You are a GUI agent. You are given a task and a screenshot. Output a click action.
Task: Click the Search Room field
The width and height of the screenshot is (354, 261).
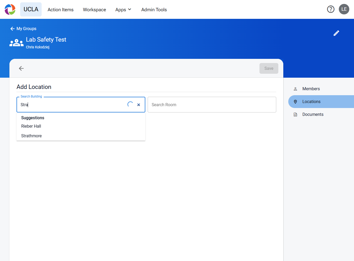212,105
